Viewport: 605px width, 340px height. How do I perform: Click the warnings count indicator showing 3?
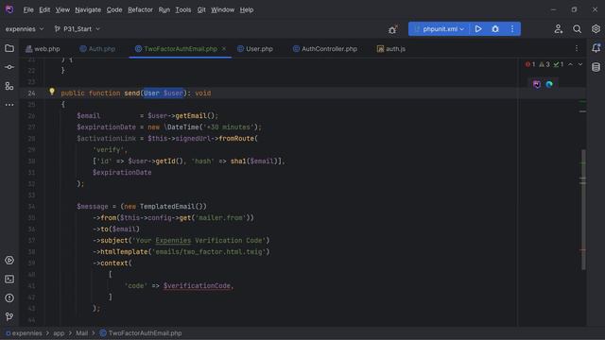[x=544, y=64]
